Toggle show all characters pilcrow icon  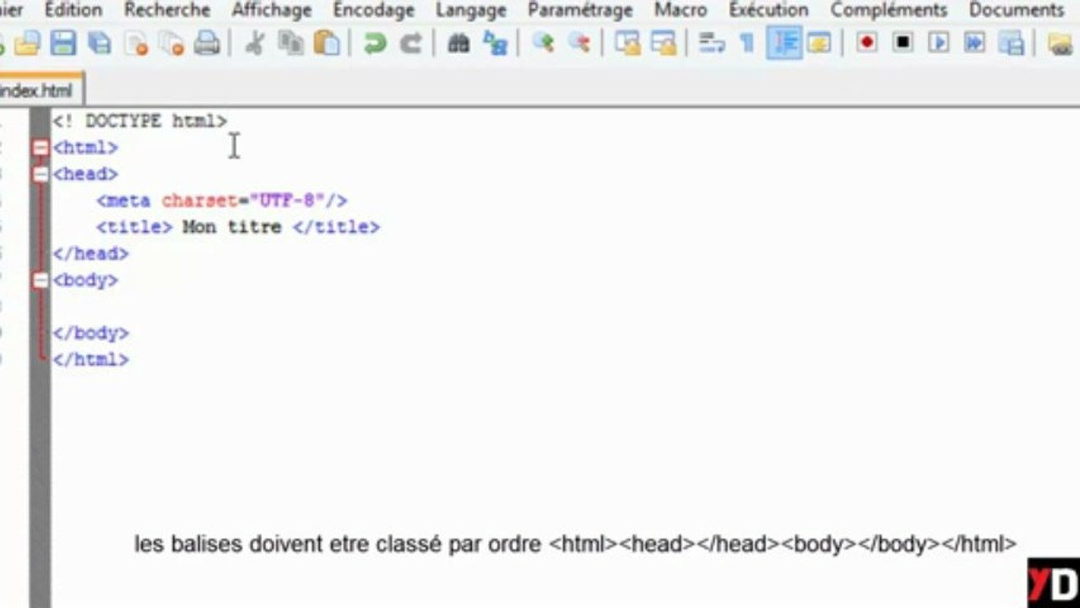[x=746, y=42]
